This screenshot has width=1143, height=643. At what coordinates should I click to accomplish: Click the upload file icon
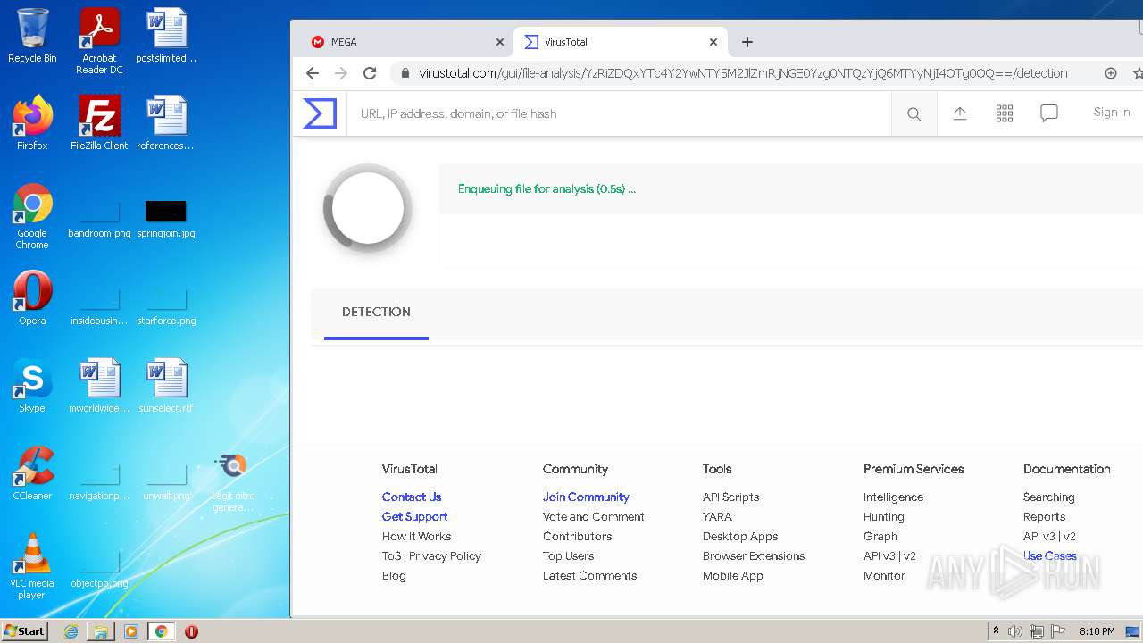960,113
